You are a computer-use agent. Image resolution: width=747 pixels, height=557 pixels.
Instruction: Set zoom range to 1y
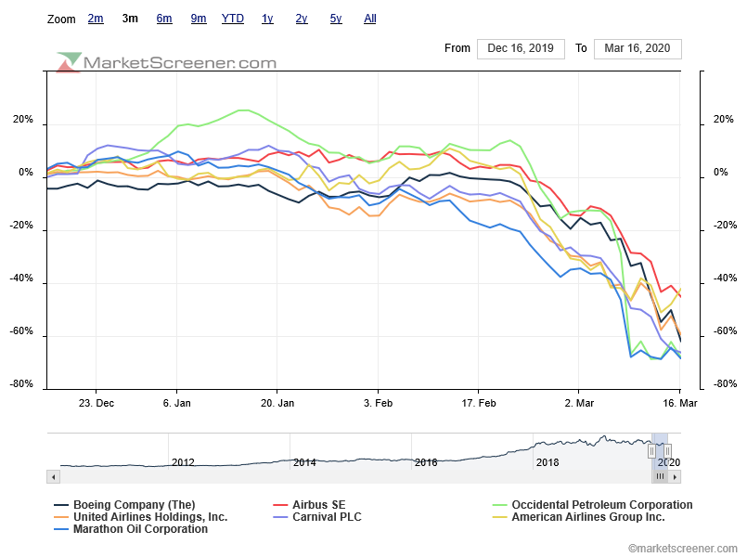[267, 19]
